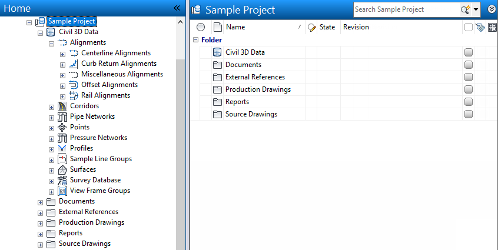Click the Search Sample Project field
The width and height of the screenshot is (498, 250).
(405, 9)
